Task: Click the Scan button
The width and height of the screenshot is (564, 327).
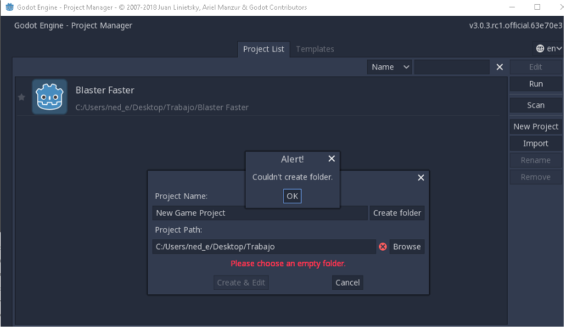Action: (536, 105)
